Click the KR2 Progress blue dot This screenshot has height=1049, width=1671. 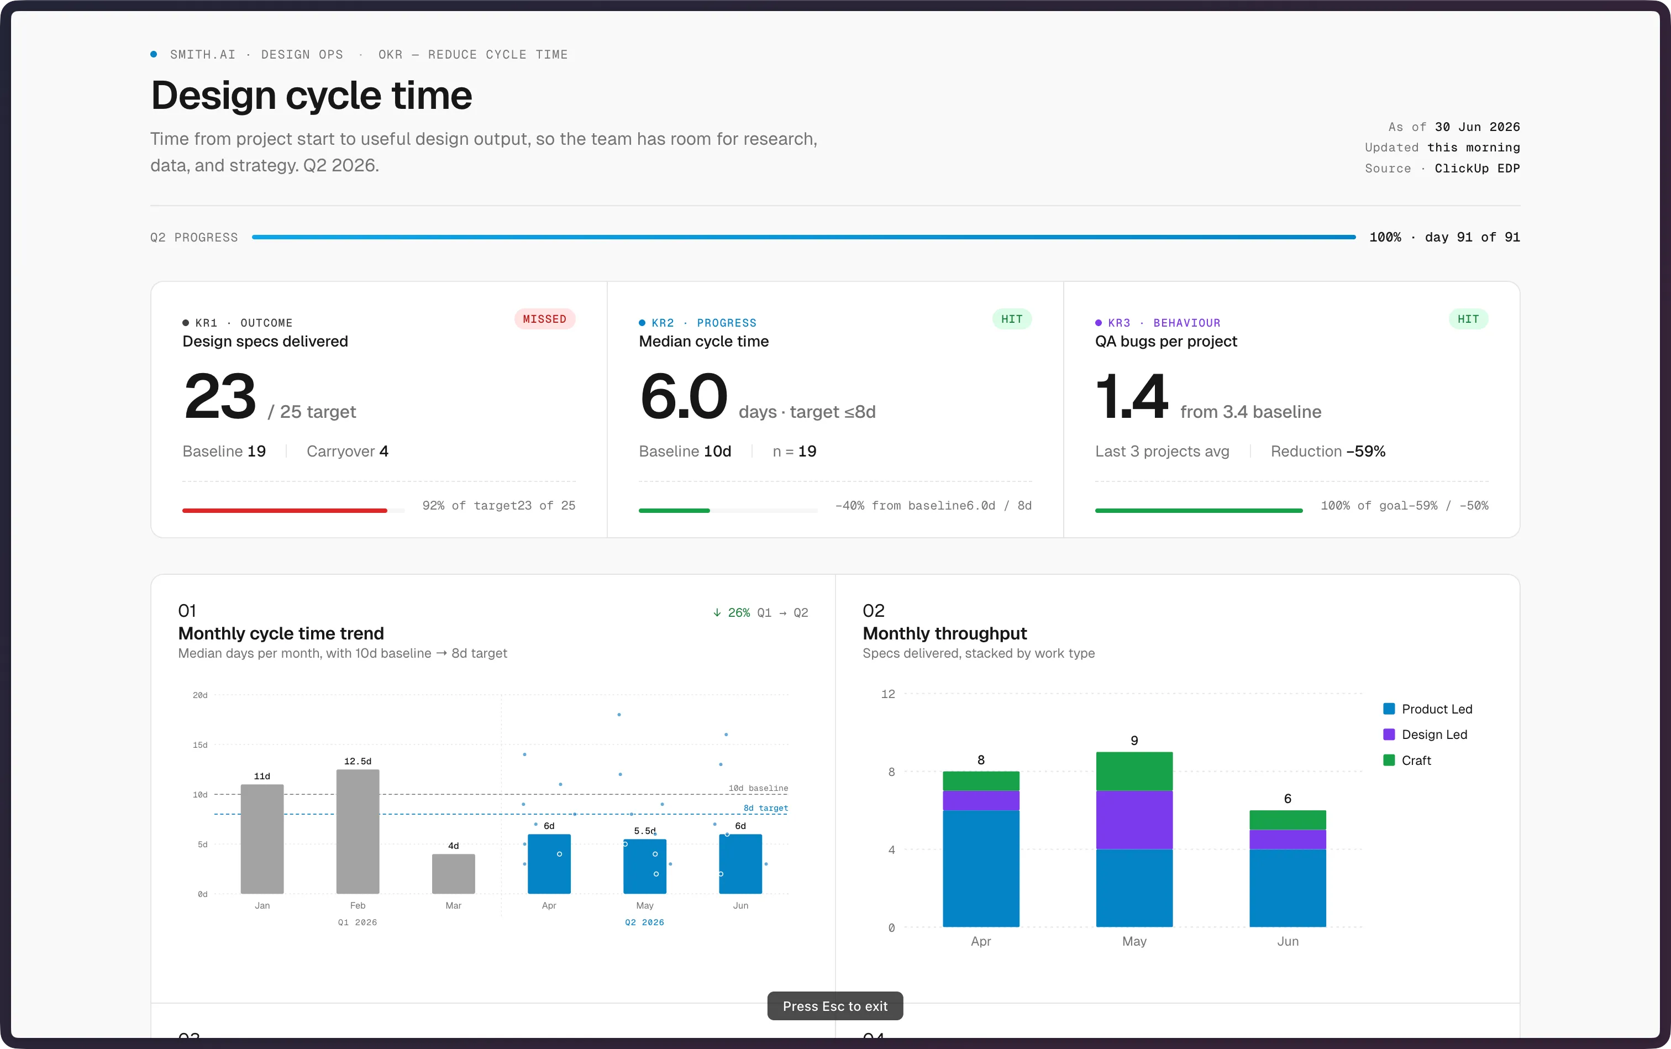642,323
